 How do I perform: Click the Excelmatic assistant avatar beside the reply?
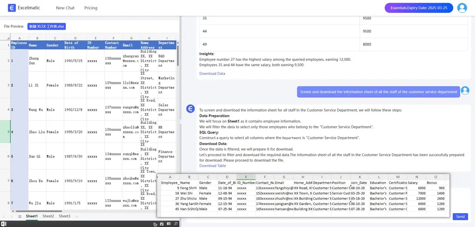coord(190,109)
